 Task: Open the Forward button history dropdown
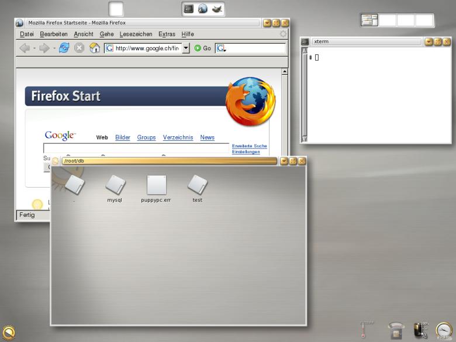point(54,49)
